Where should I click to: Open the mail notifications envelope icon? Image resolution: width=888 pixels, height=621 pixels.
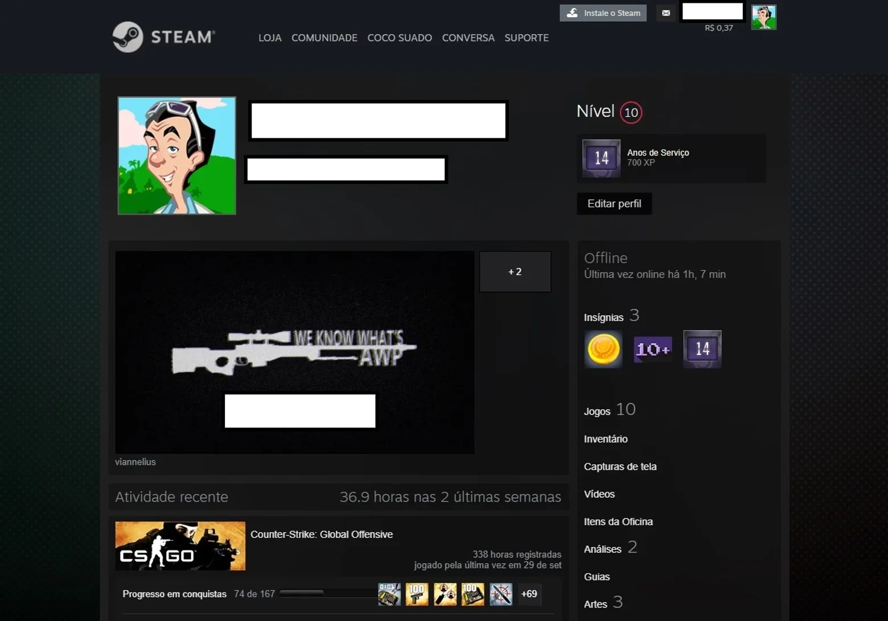tap(666, 13)
